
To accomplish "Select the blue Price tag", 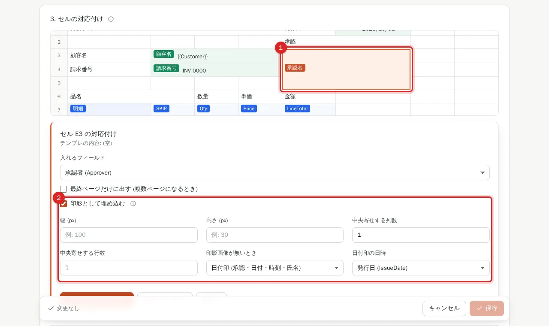I will tap(249, 109).
